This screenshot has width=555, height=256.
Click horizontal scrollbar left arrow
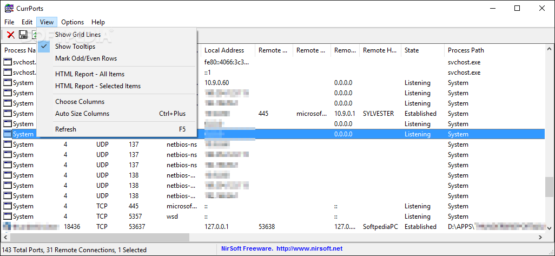click(6, 237)
